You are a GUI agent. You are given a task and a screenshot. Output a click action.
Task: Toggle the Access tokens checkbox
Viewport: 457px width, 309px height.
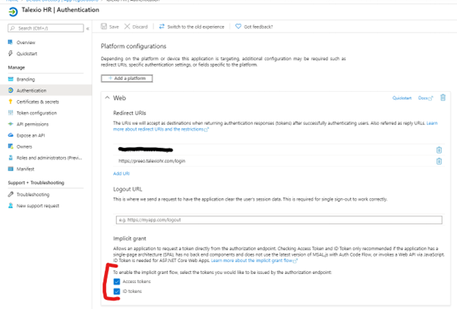point(117,282)
